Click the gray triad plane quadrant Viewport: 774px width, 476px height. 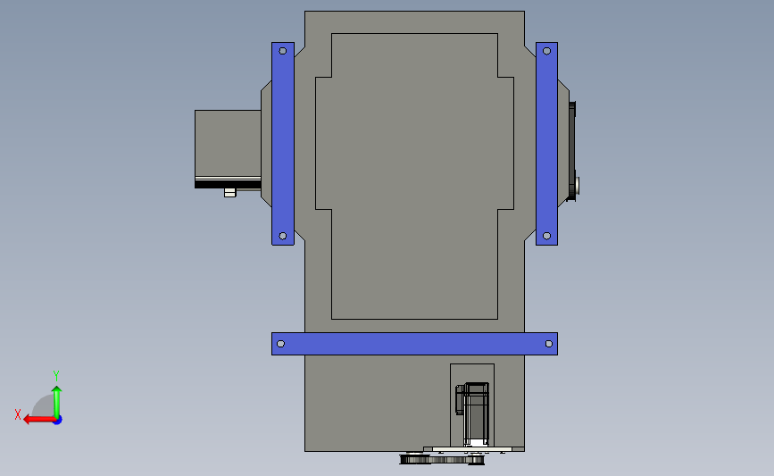[44, 406]
